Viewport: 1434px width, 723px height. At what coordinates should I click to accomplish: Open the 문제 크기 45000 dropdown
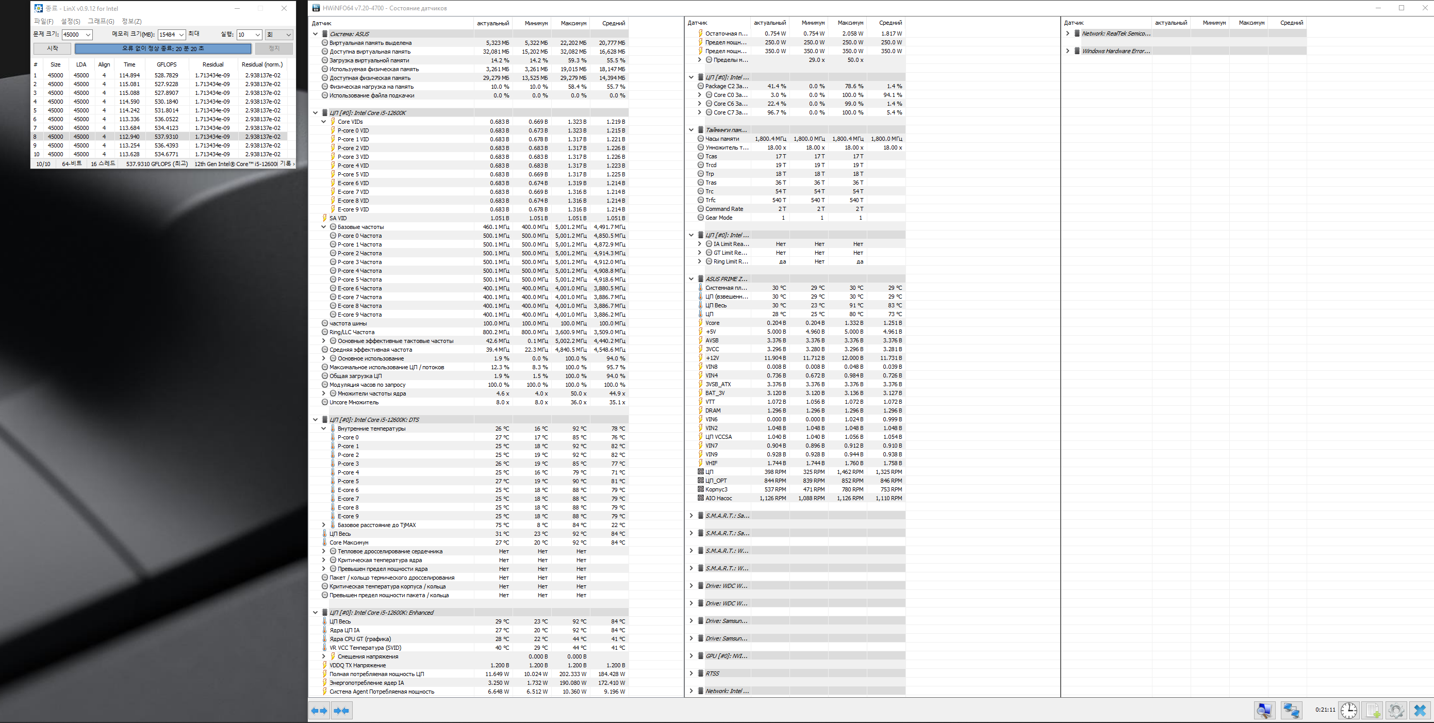point(88,35)
